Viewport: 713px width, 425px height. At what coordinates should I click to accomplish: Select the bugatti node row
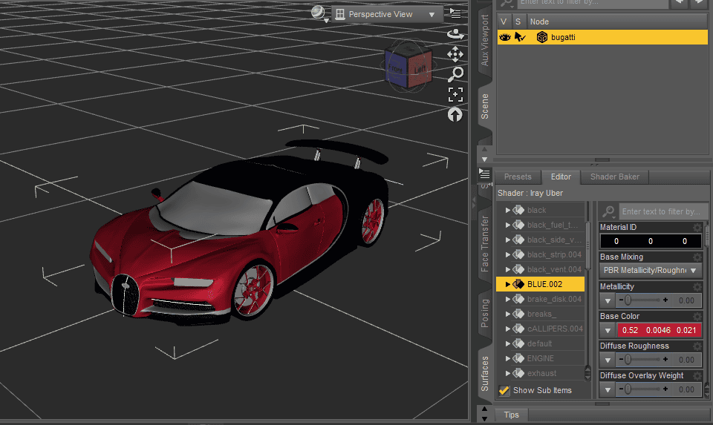click(x=602, y=37)
